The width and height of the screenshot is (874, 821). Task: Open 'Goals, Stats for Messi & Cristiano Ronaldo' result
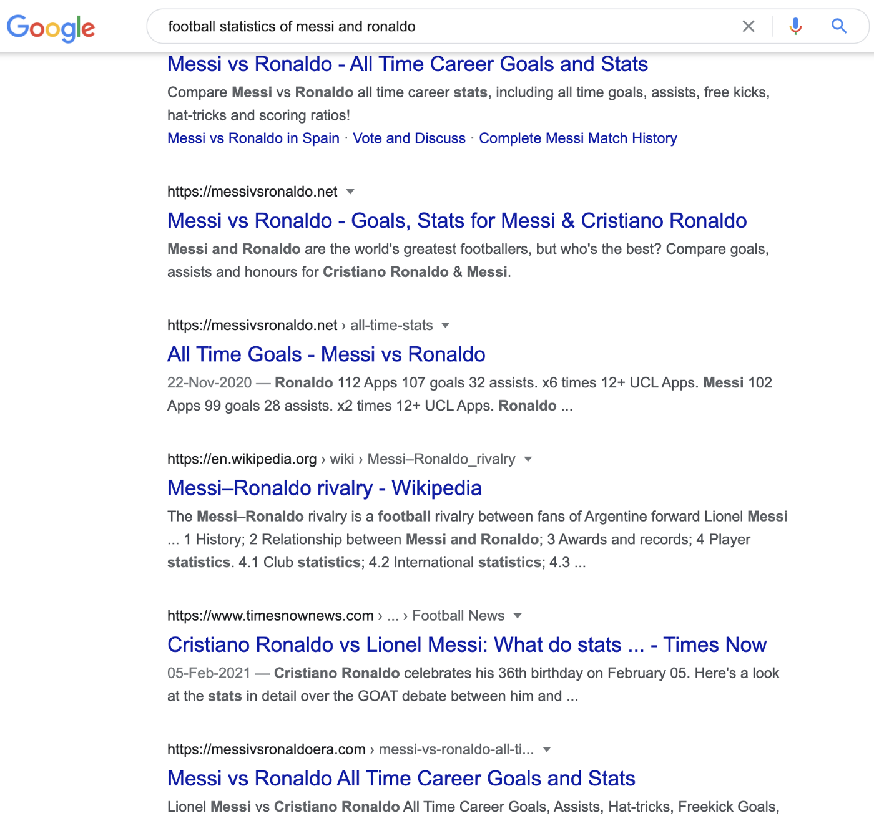(457, 221)
